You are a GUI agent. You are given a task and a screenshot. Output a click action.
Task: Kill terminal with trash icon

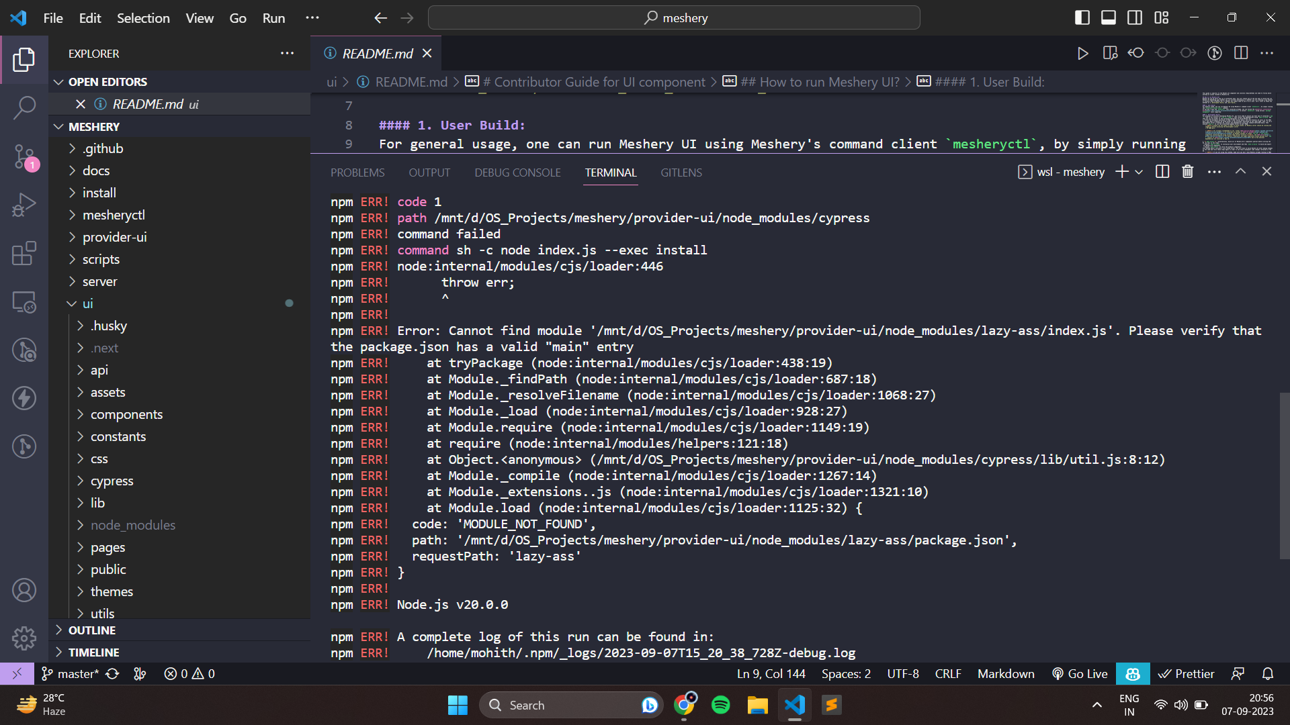pos(1188,172)
